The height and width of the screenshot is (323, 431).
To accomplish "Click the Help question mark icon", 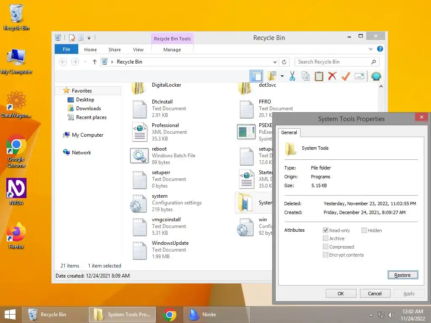I will point(380,49).
